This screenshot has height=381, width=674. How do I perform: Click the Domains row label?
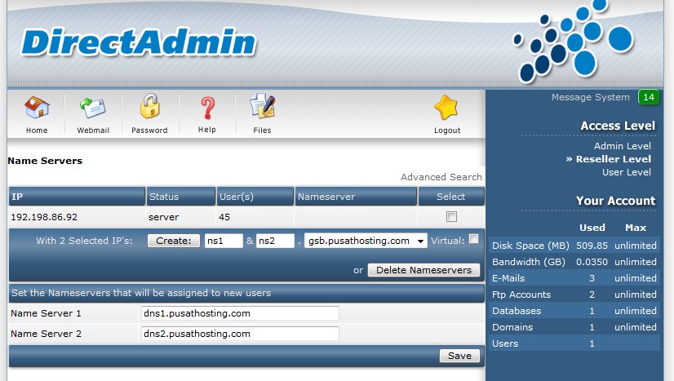(x=512, y=327)
